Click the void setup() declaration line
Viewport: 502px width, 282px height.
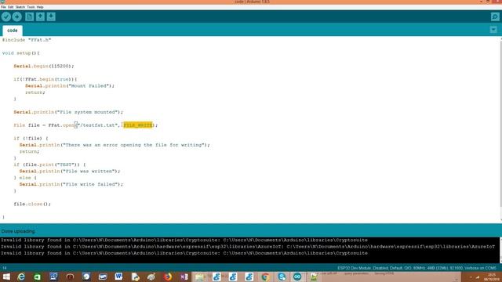21,53
